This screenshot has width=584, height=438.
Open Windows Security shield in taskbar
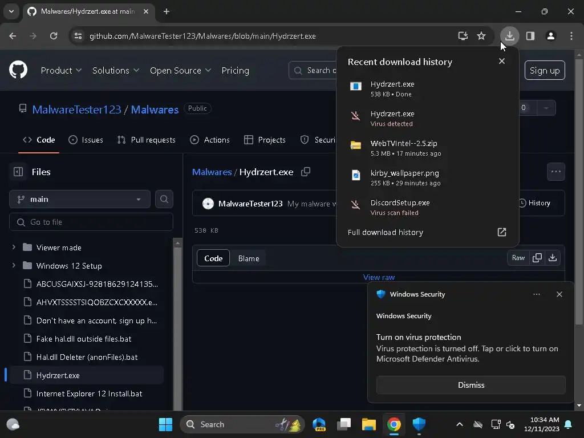click(x=419, y=424)
